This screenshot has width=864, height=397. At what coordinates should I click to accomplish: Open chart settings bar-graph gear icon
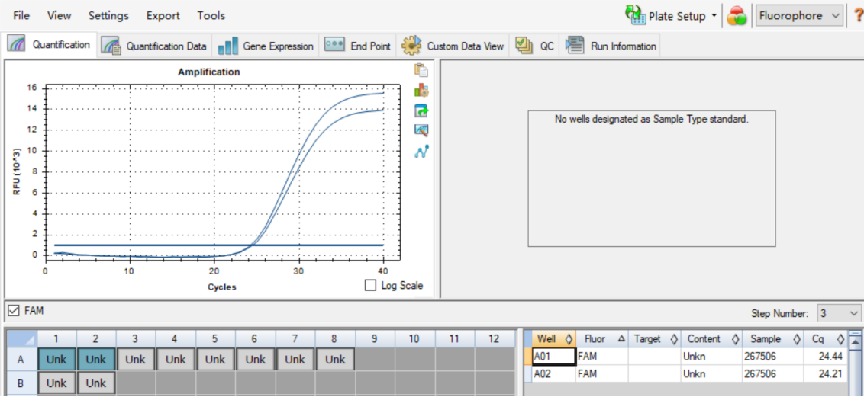click(421, 90)
